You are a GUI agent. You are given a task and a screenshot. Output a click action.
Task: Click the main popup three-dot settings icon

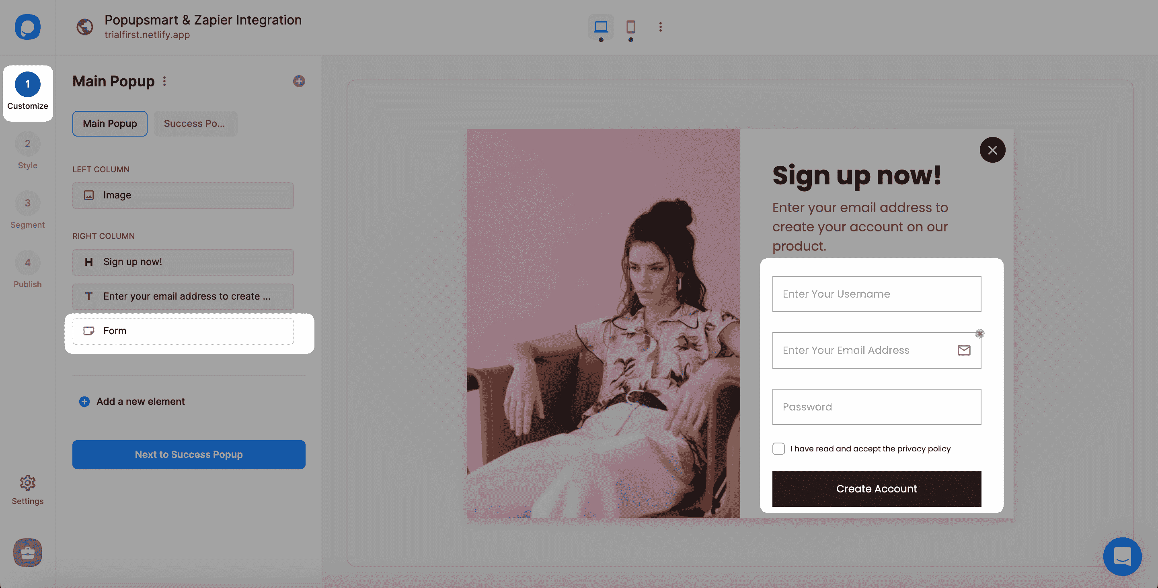(164, 82)
